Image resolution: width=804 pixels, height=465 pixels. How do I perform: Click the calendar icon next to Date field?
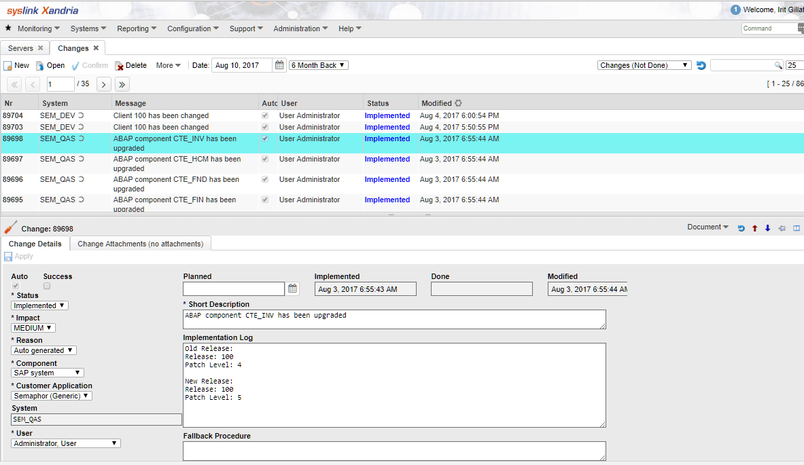pyautogui.click(x=279, y=65)
